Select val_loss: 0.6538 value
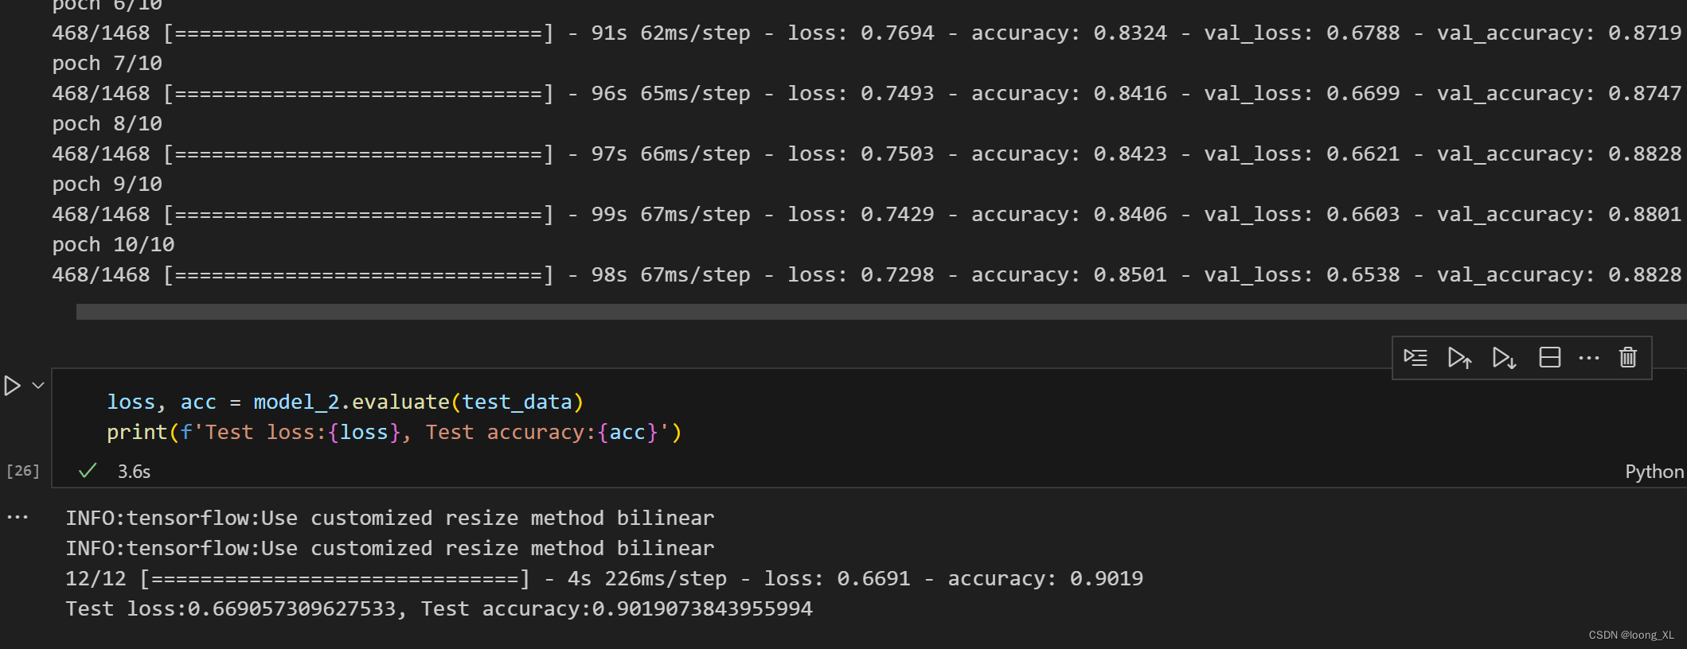 pyautogui.click(x=1302, y=274)
